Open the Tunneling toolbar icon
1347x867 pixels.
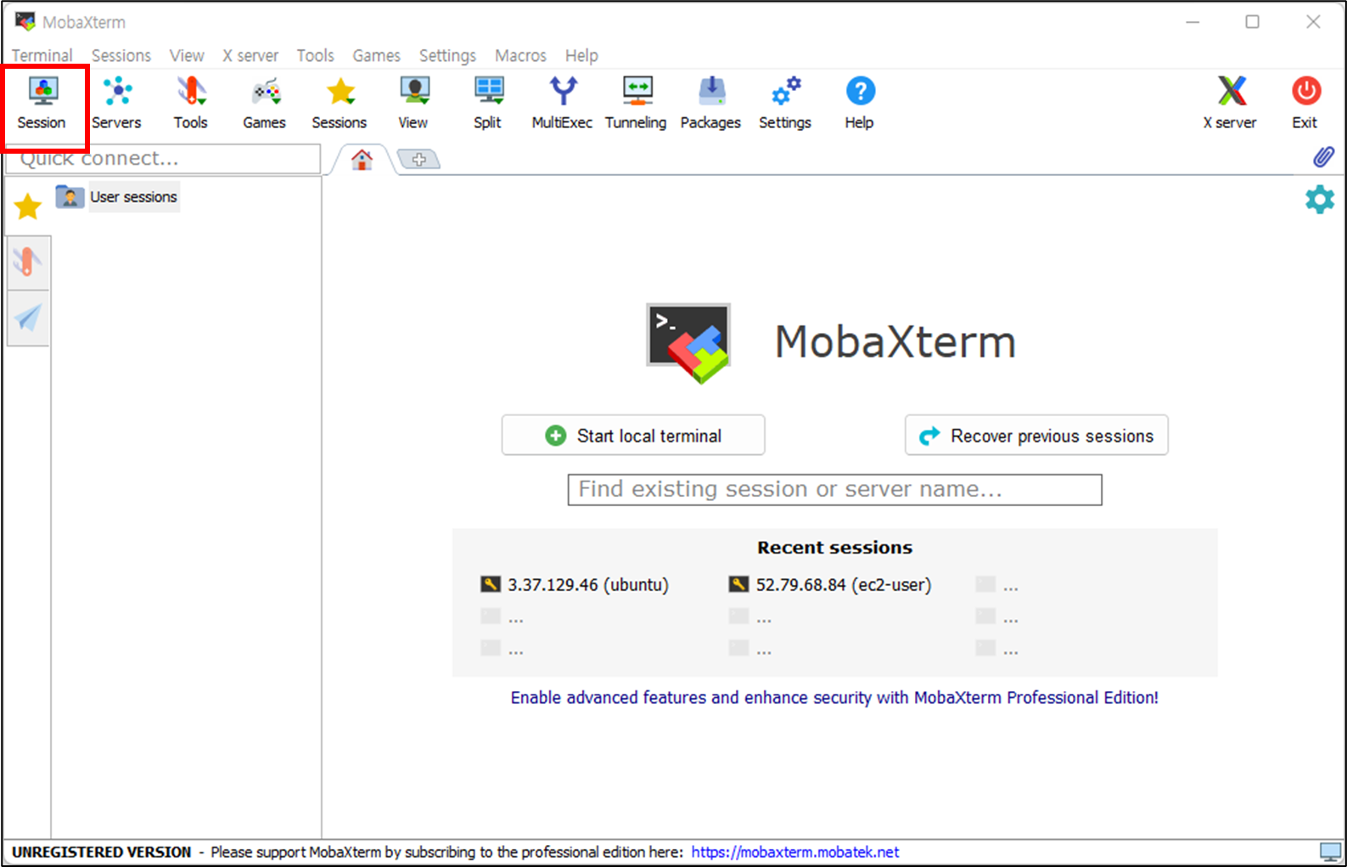[x=636, y=104]
